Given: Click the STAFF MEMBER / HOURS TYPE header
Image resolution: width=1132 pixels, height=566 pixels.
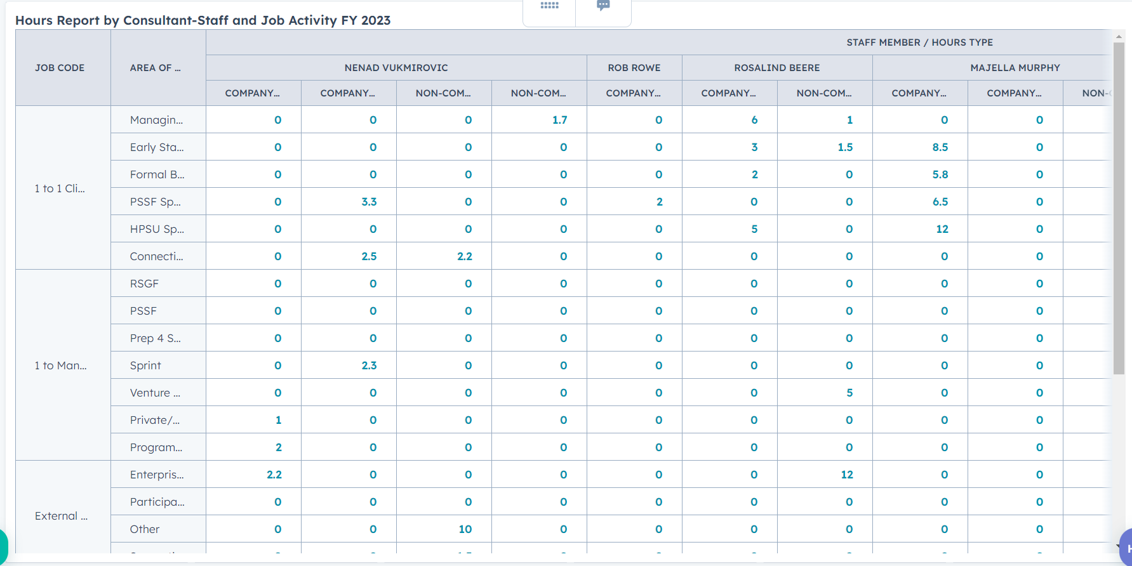Looking at the screenshot, I should click(919, 43).
